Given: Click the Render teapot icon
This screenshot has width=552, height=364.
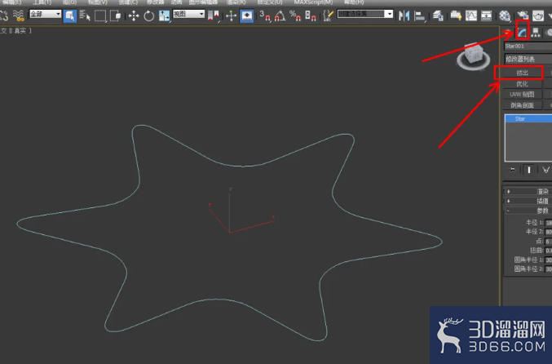Looking at the screenshot, I should pyautogui.click(x=538, y=16).
